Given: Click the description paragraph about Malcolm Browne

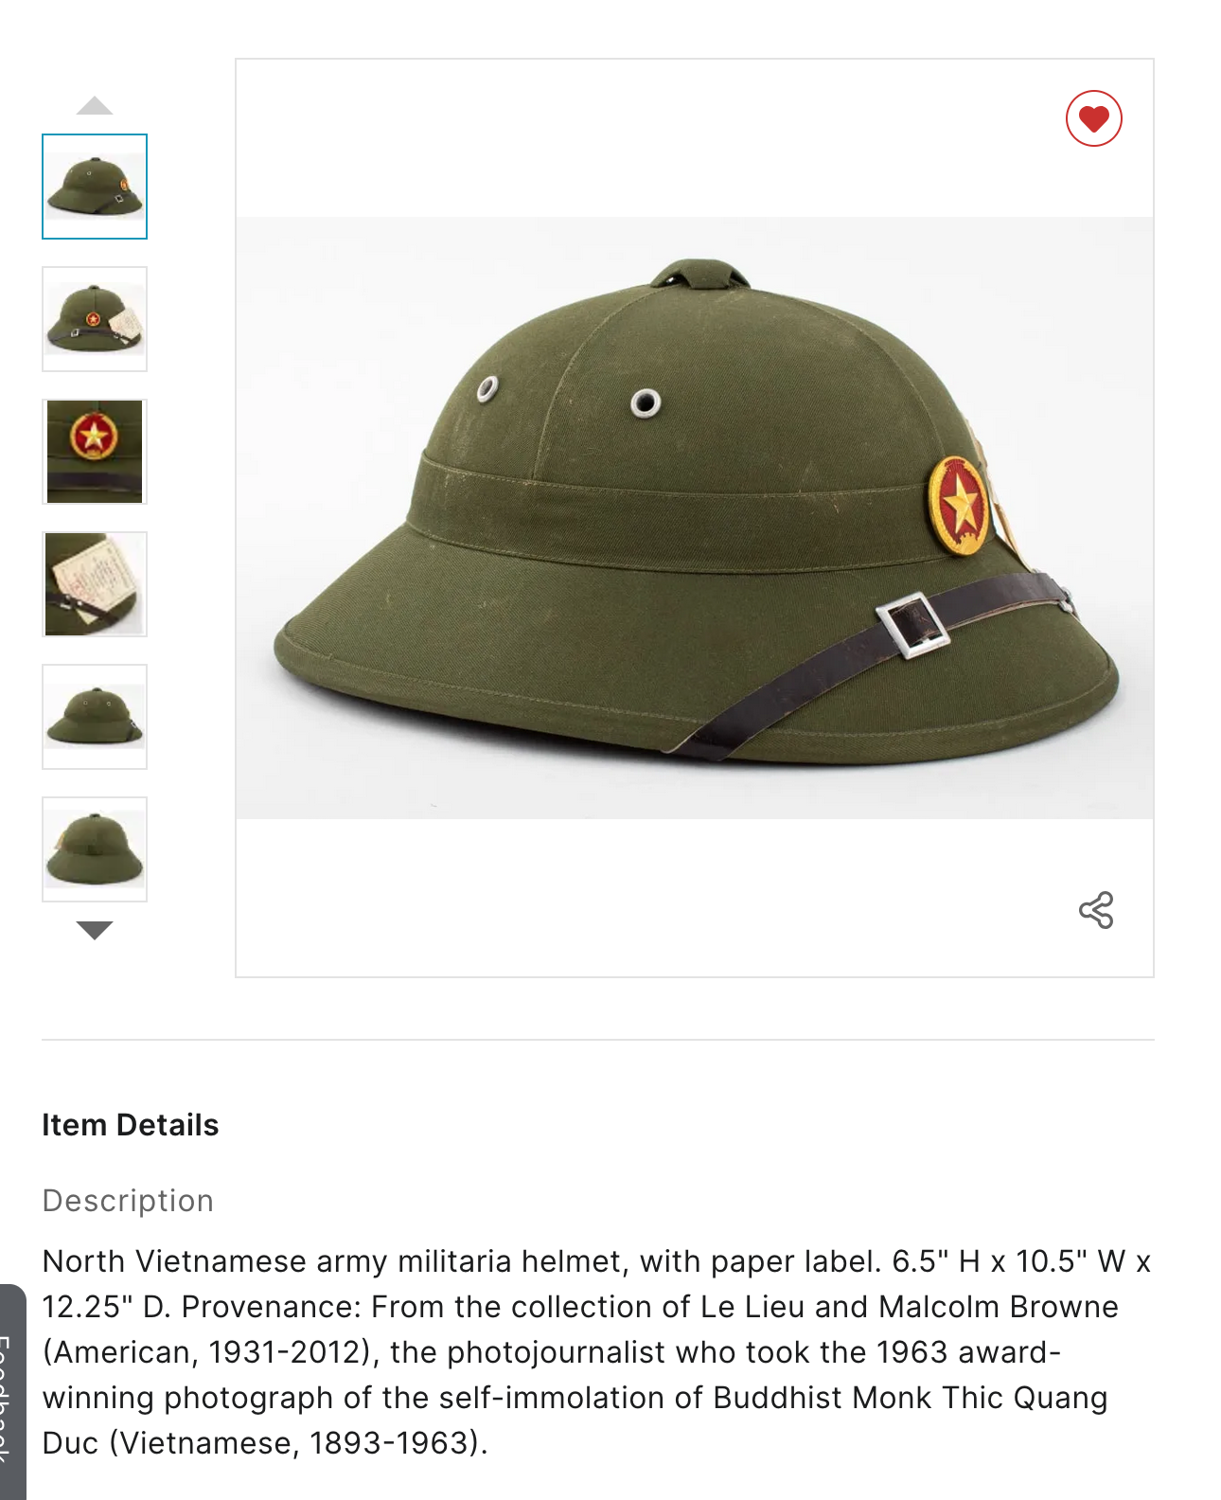Looking at the screenshot, I should (596, 1352).
